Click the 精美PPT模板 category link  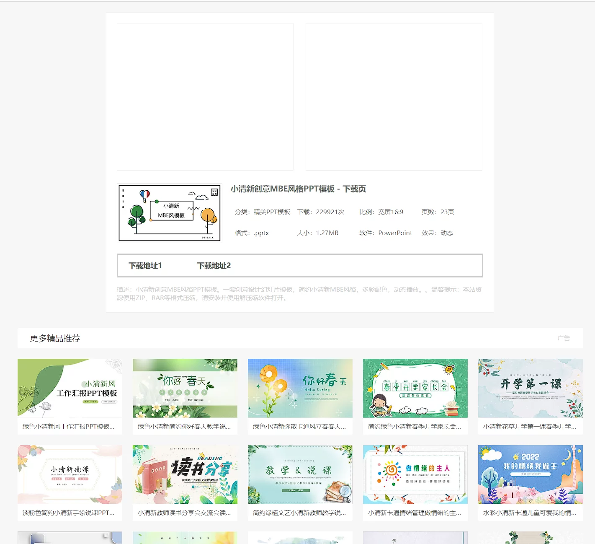tap(272, 212)
